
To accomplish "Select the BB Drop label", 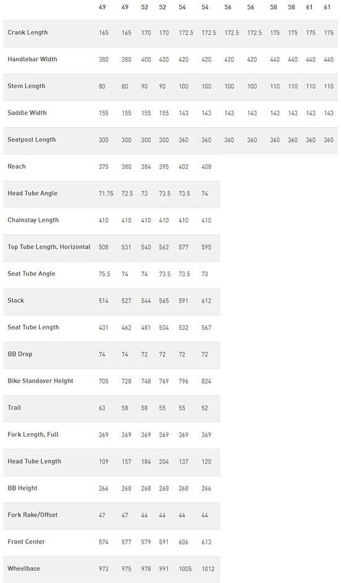I will 20,354.
